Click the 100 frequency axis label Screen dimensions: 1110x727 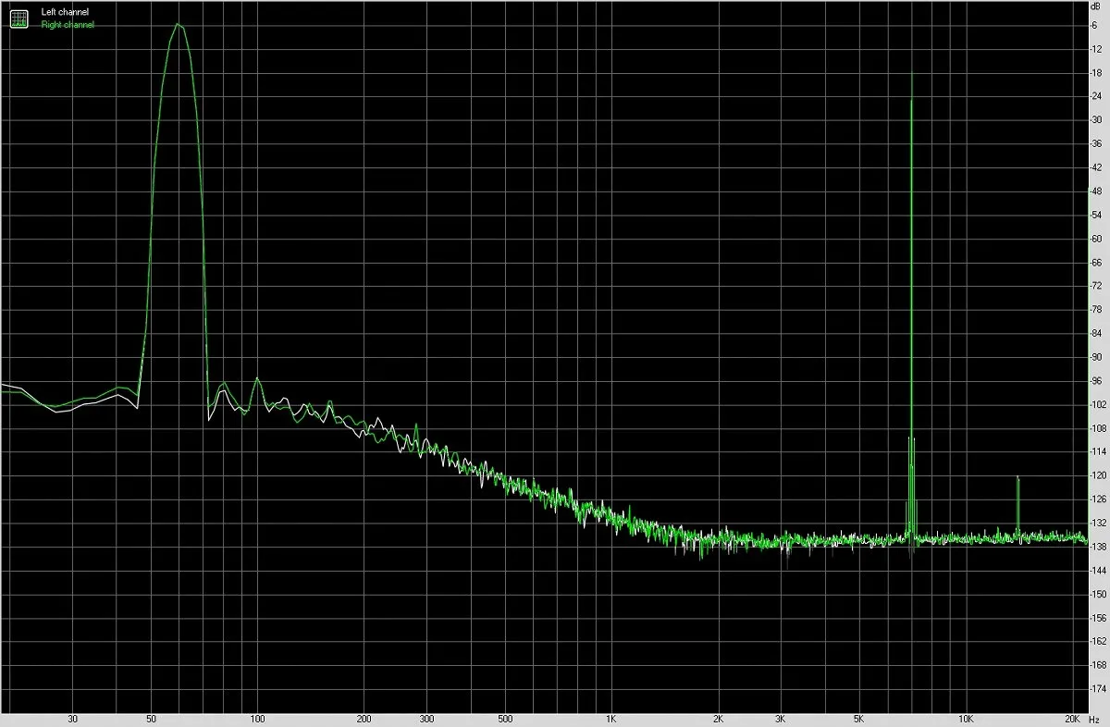point(258,719)
